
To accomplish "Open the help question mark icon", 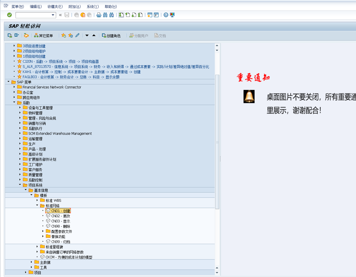I will (166, 15).
